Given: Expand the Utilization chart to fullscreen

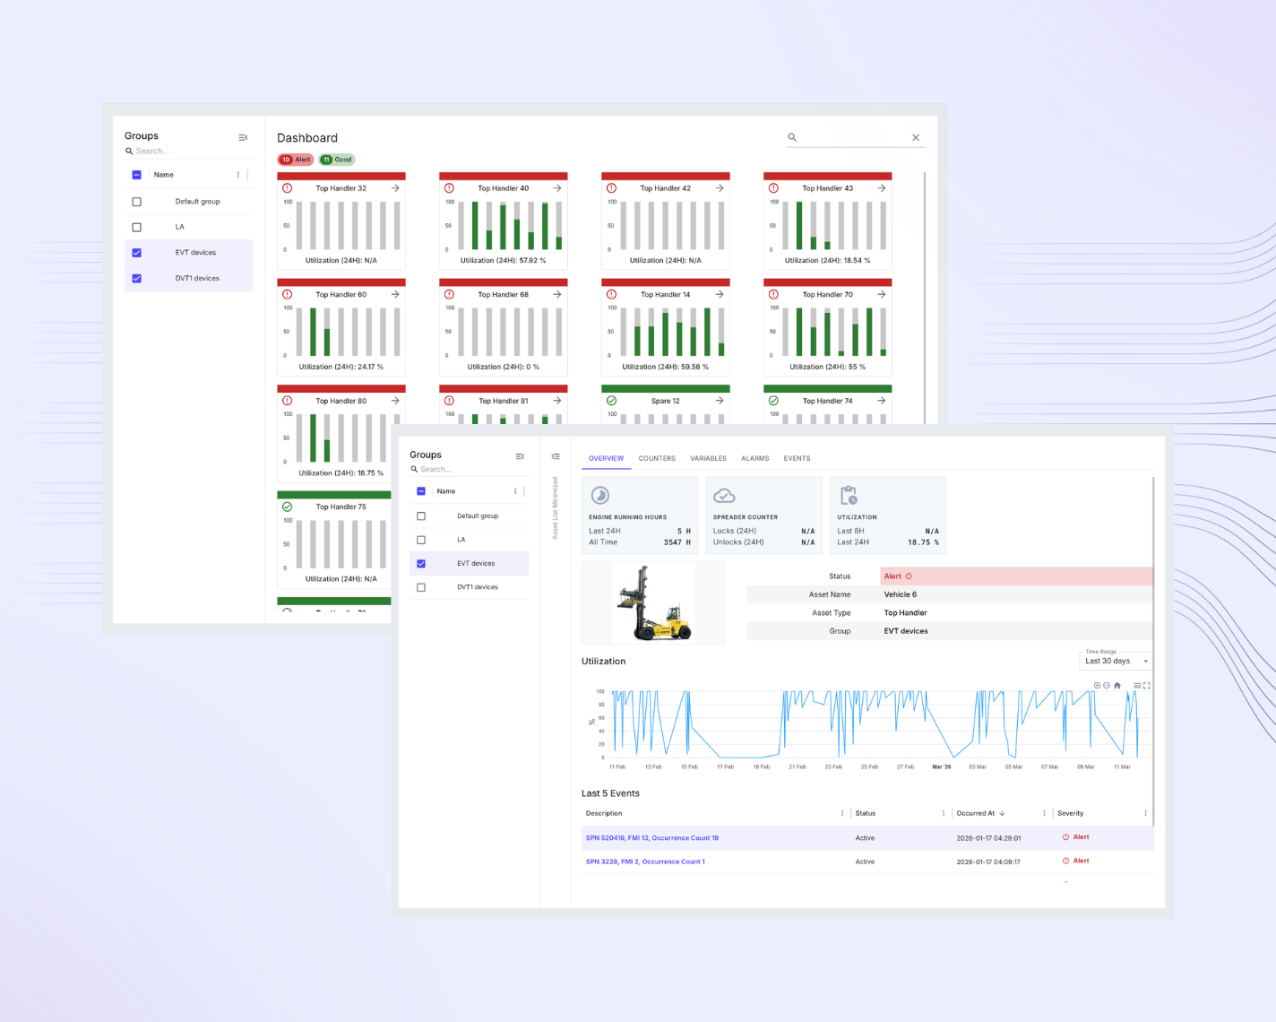Looking at the screenshot, I should tap(1147, 686).
